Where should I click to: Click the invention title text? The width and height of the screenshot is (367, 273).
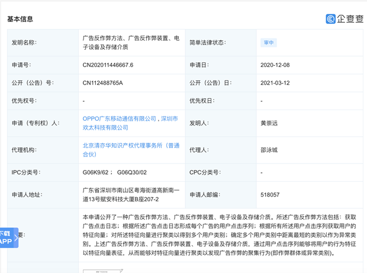(131, 43)
